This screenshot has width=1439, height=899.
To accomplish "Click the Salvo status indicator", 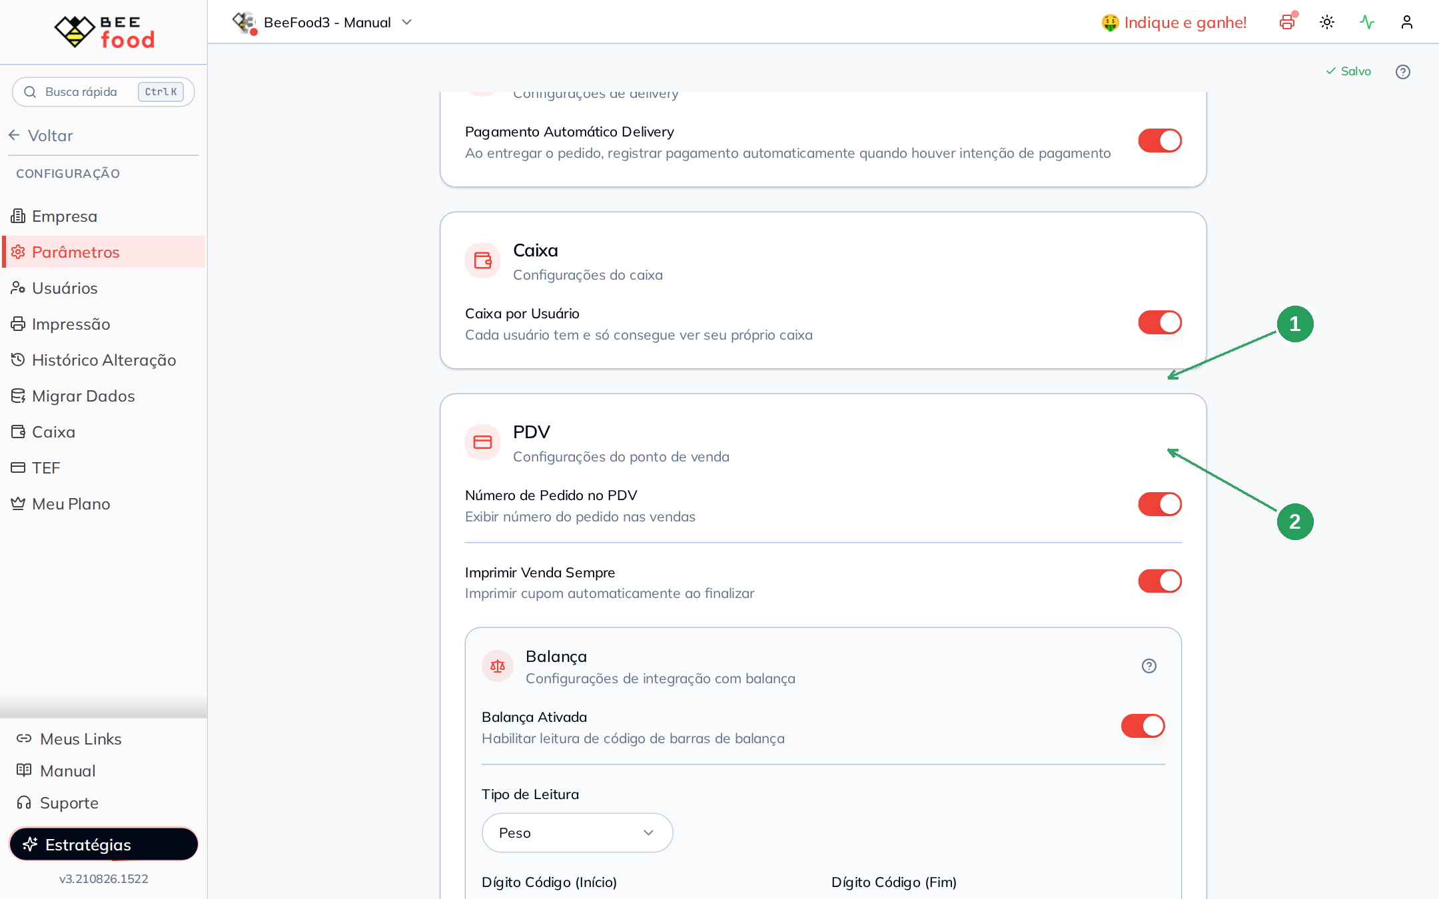I will [x=1348, y=71].
